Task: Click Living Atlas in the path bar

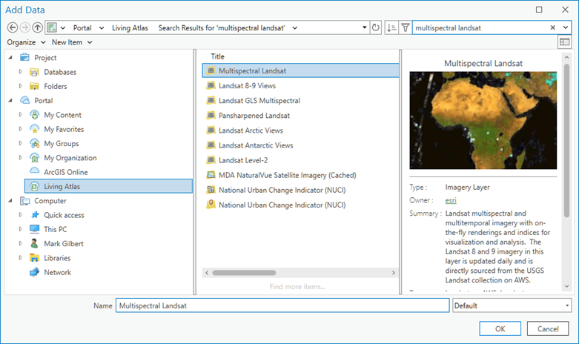Action: click(130, 28)
